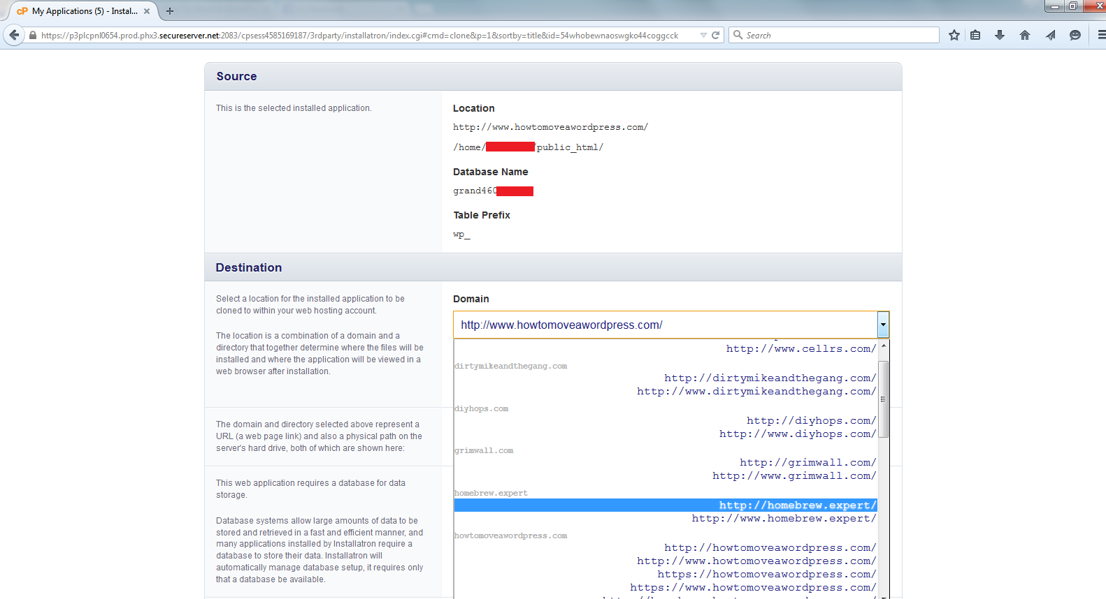Image resolution: width=1106 pixels, height=599 pixels.
Task: Click the grimwall.com group label
Action: [484, 450]
